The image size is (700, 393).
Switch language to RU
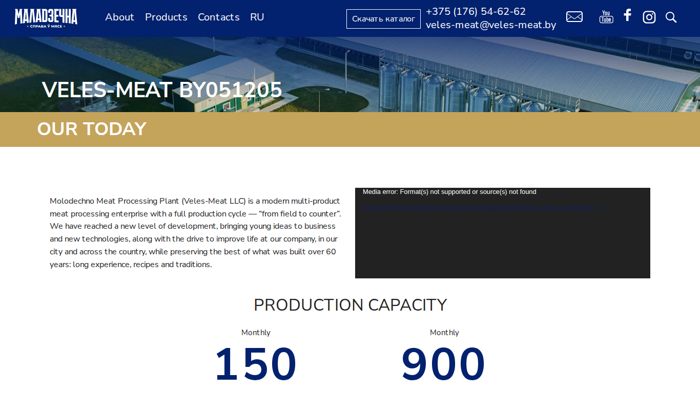[257, 17]
